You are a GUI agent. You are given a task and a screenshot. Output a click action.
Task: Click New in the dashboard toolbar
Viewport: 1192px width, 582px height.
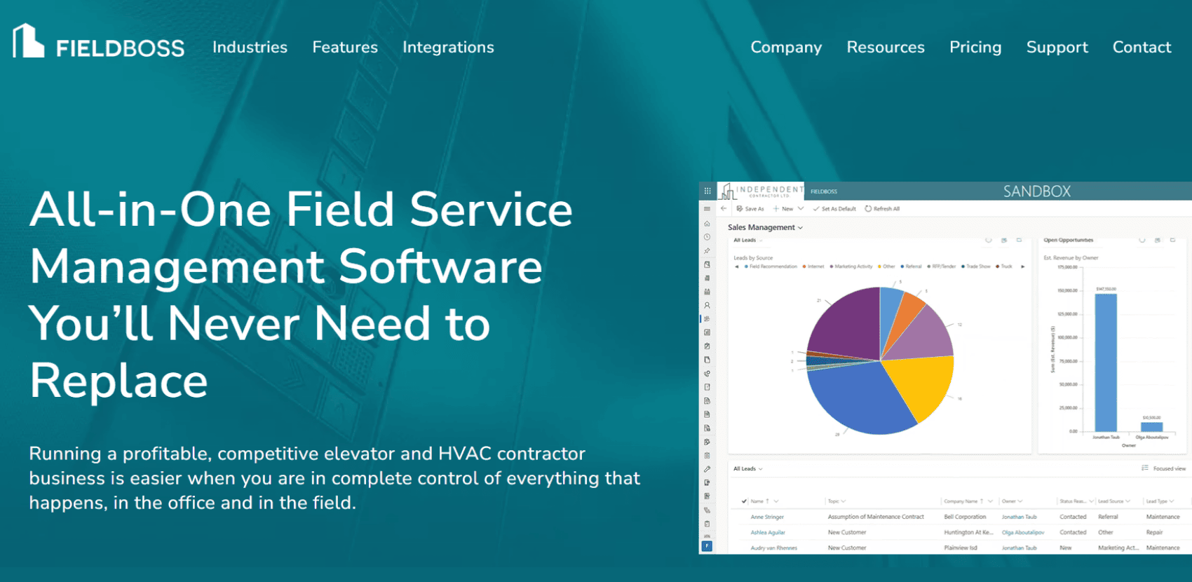[783, 209]
